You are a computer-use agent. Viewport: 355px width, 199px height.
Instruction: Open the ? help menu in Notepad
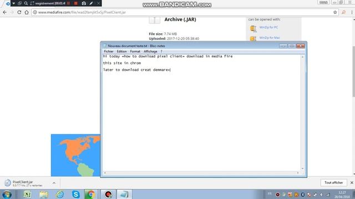[x=161, y=51]
